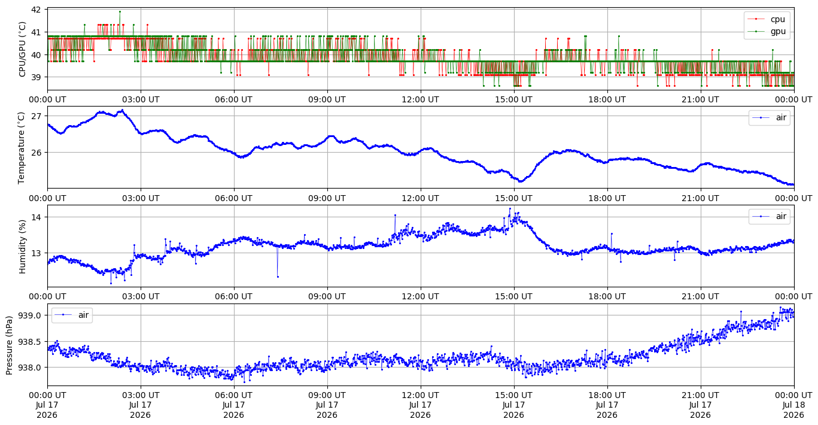Click the CPU/GPU (°C) axis label

tap(22, 49)
